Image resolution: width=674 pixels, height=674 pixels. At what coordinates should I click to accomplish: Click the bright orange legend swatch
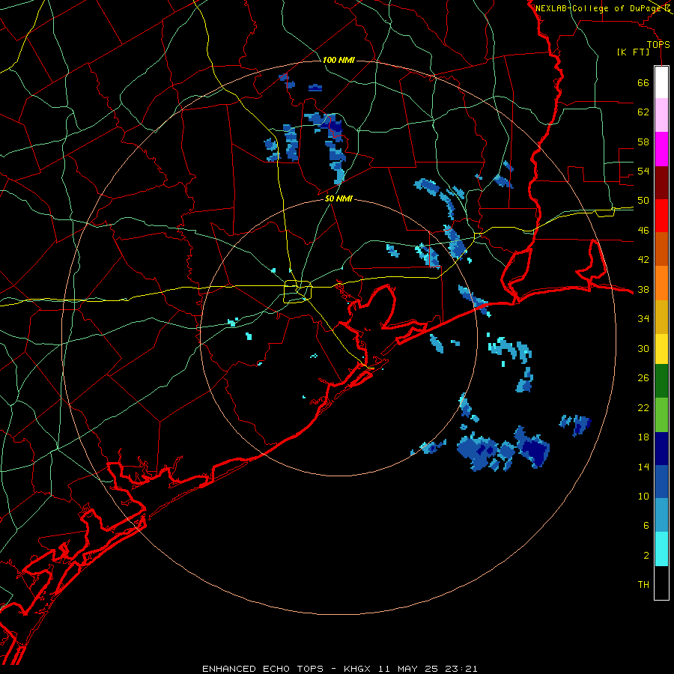coord(661,283)
